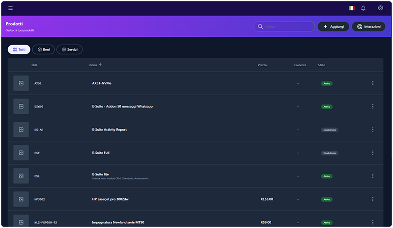Image resolution: width=393 pixels, height=228 pixels.
Task: Open the user profile icon
Action: coord(380,8)
